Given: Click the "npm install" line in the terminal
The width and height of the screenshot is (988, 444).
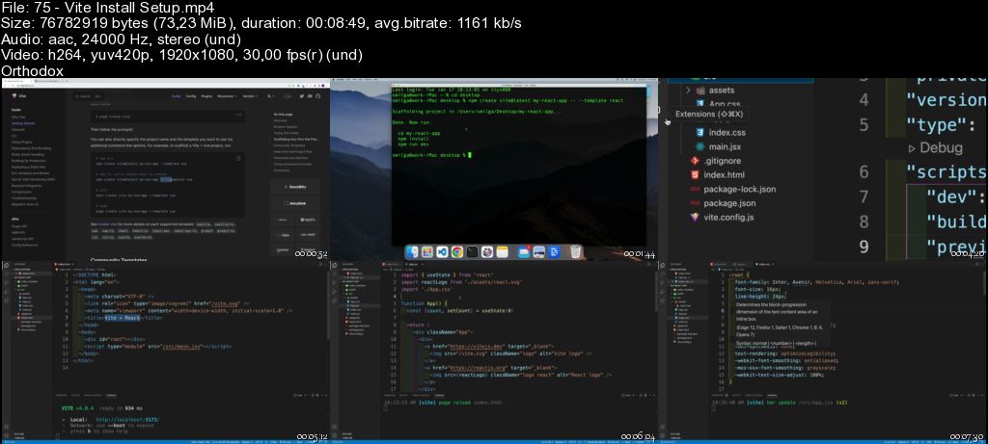Looking at the screenshot, I should pyautogui.click(x=413, y=139).
